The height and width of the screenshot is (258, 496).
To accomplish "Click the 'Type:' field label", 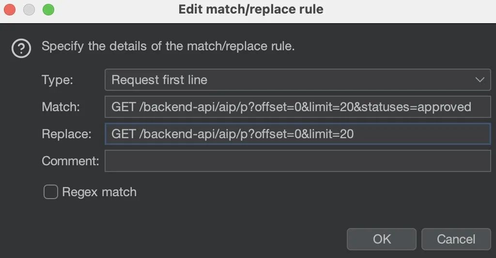I will [57, 80].
